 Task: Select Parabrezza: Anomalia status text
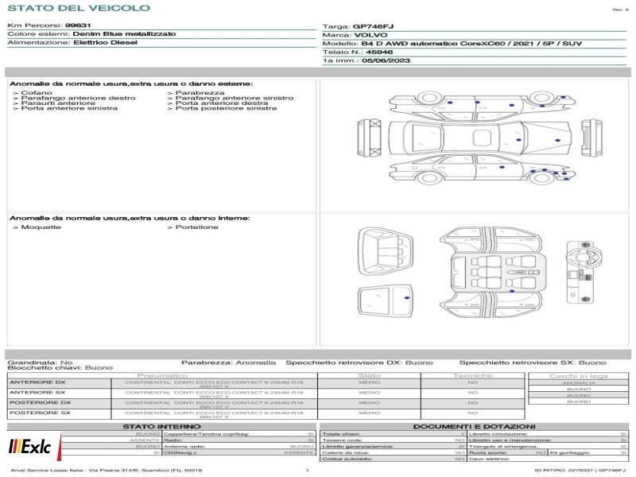click(228, 363)
